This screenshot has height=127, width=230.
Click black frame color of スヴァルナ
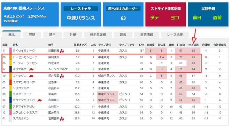coord(10,69)
